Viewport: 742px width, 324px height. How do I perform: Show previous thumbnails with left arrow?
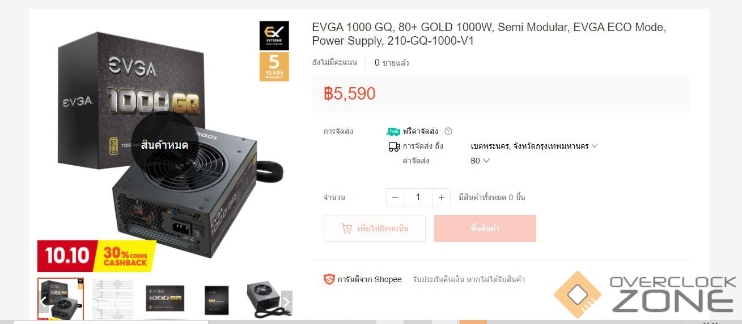click(43, 302)
